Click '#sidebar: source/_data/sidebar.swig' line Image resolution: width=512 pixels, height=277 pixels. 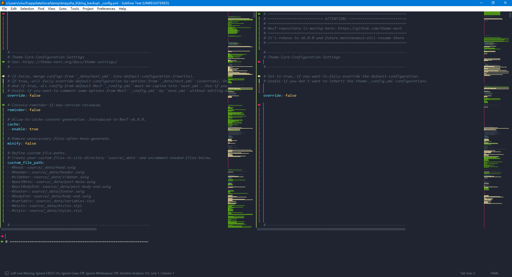point(50,177)
